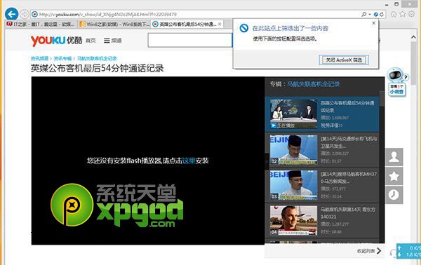
Task: Open the address bar dropdown arrow
Action: [x=370, y=14]
